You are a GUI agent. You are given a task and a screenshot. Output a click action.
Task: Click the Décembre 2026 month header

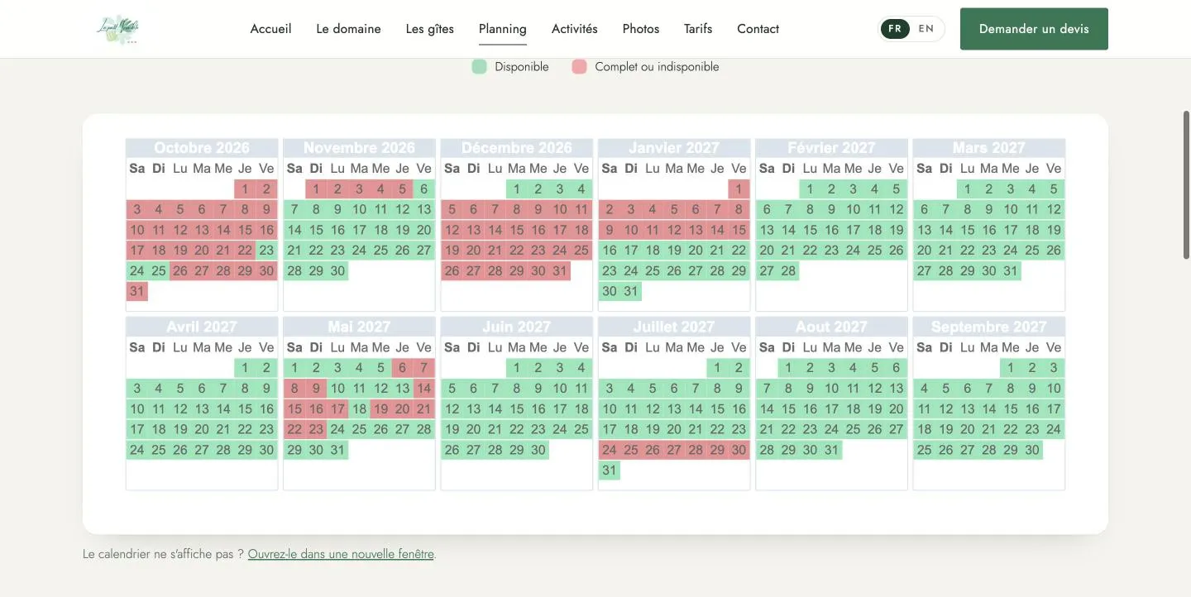[x=517, y=148]
